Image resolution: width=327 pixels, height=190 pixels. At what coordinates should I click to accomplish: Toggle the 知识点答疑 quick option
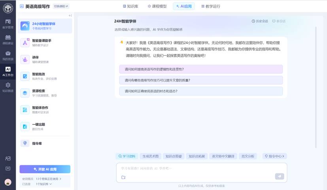click(174, 156)
